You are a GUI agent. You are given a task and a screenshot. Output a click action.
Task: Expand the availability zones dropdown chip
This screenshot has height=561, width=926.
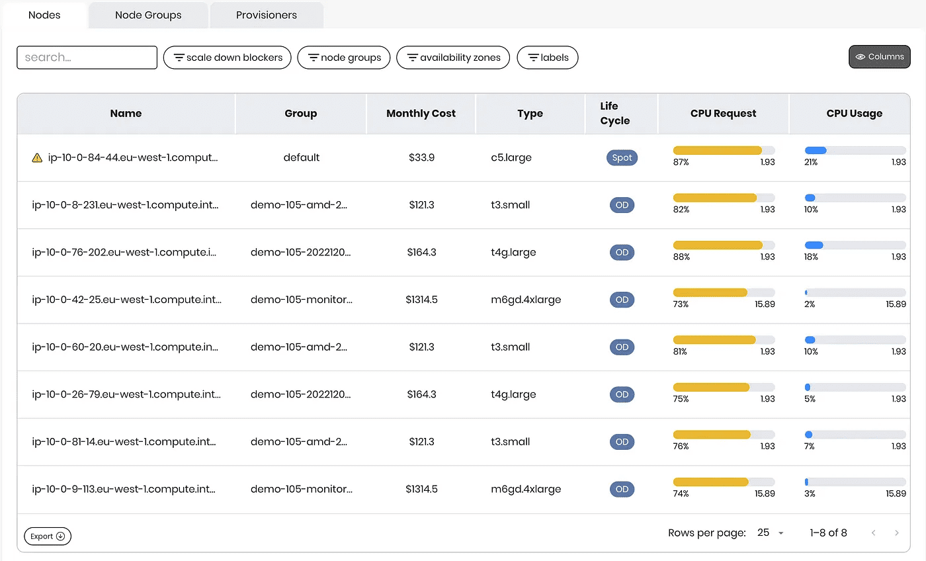coord(452,58)
